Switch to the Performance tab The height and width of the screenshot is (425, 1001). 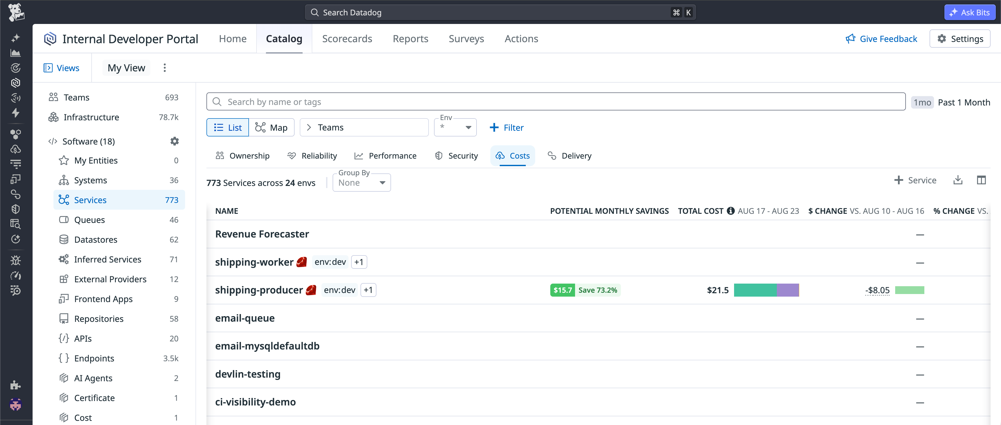click(385, 156)
